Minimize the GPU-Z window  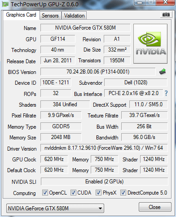pos(140,3)
